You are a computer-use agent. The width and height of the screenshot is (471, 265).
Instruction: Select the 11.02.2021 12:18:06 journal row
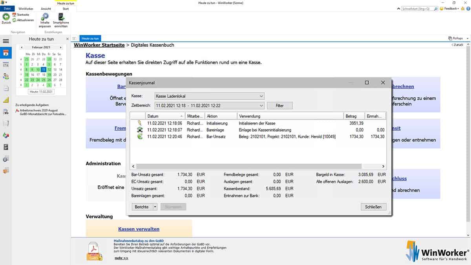(x=258, y=123)
